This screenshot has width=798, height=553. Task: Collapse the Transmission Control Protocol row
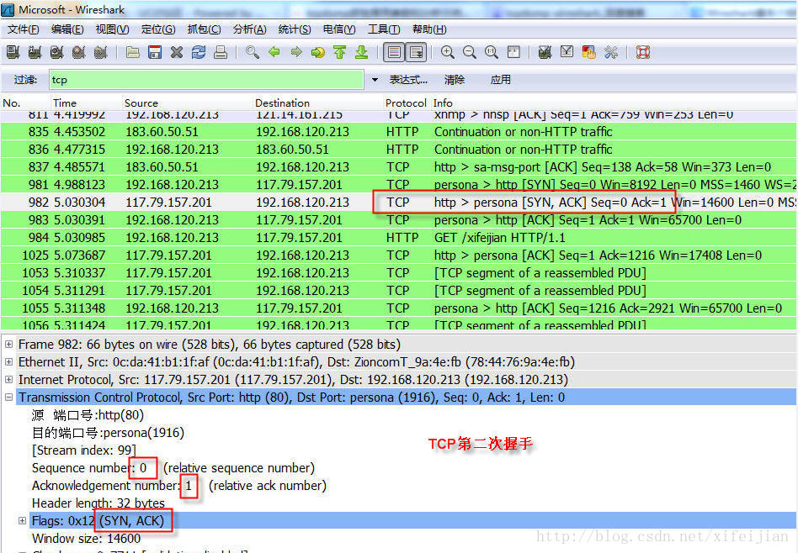(8, 397)
